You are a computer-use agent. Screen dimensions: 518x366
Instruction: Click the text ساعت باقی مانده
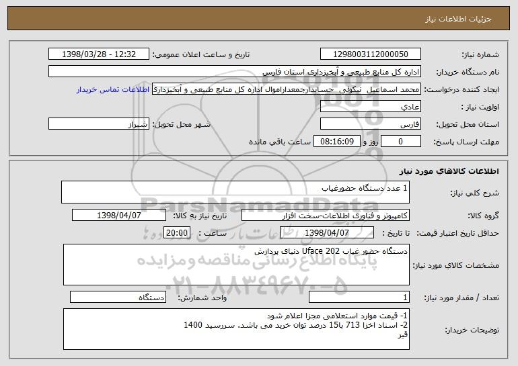point(280,142)
